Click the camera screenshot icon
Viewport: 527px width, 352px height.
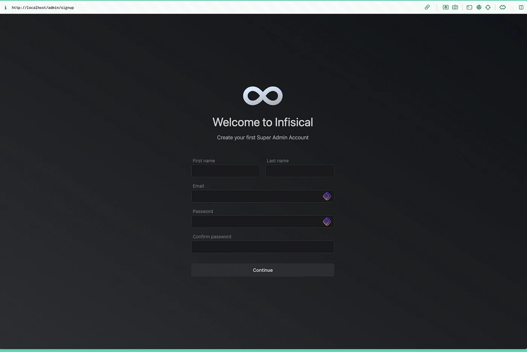click(x=455, y=7)
